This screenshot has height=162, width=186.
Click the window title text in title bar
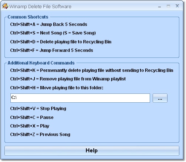(40, 7)
